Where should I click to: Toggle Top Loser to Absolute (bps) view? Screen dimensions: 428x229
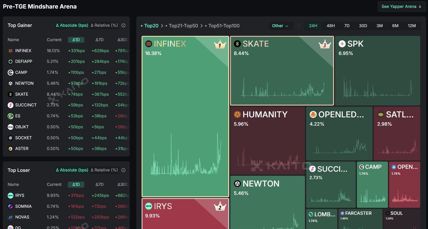(x=72, y=170)
